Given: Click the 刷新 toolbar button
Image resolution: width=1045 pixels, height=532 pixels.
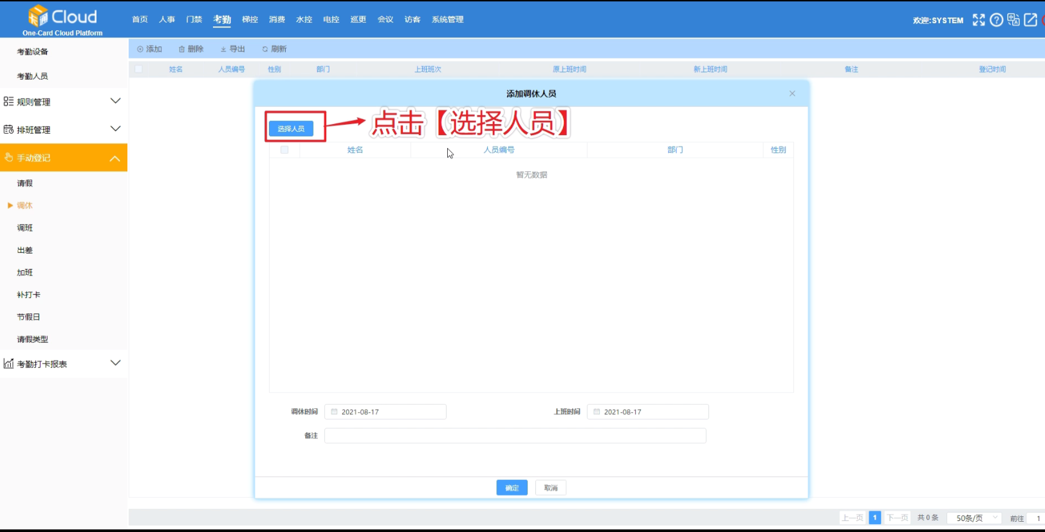Looking at the screenshot, I should 274,49.
